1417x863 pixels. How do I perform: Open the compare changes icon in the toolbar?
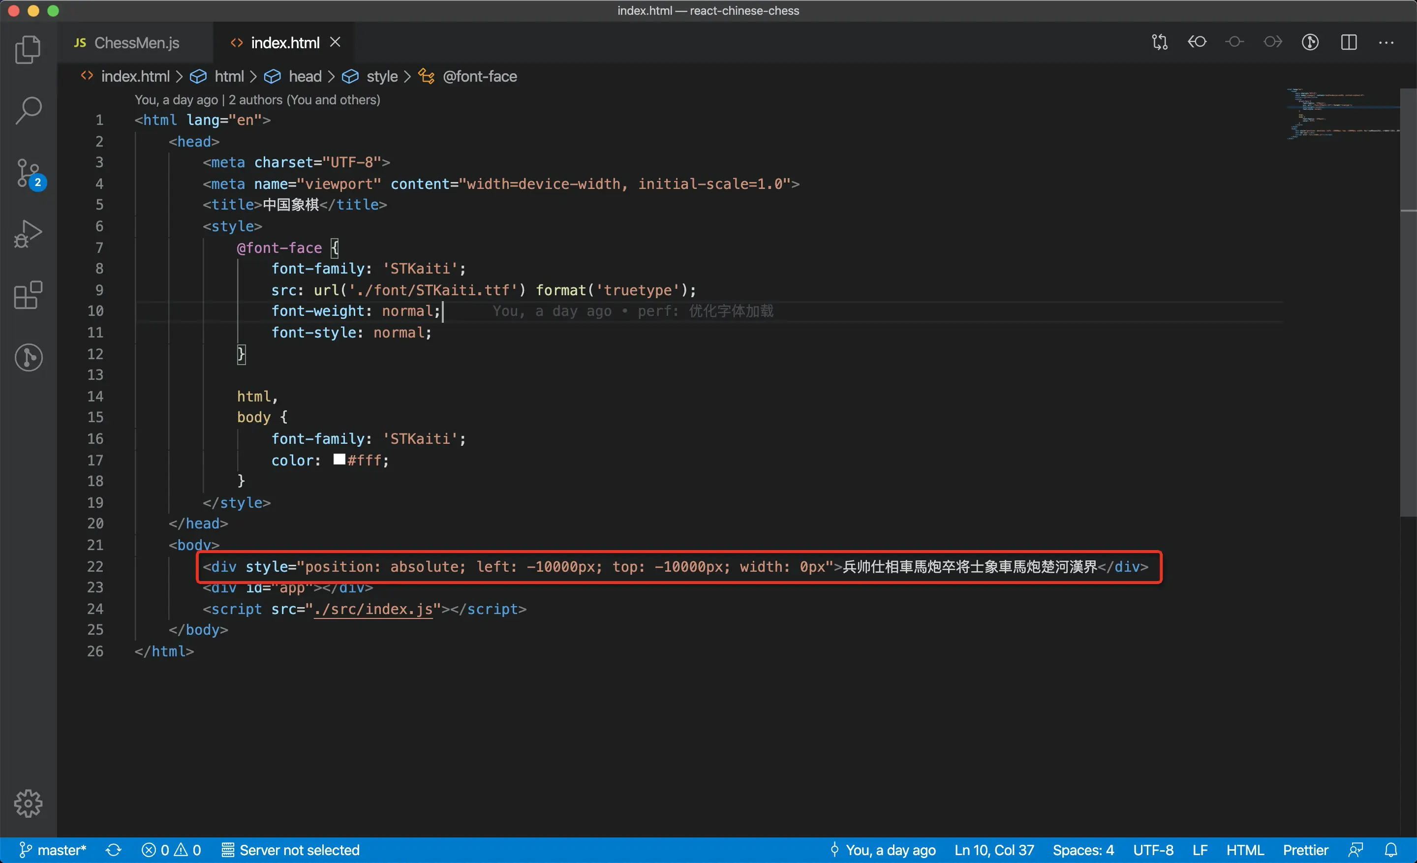point(1159,42)
